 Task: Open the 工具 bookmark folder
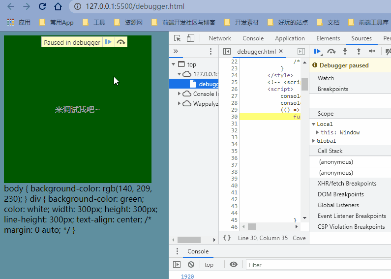click(x=94, y=23)
